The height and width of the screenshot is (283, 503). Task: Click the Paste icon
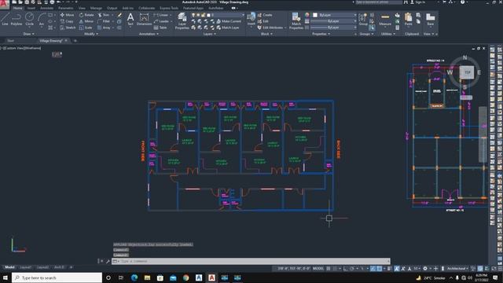coord(408,19)
